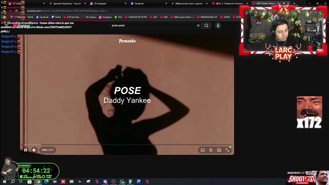Start voice search with the microphone icon
The height and width of the screenshot is (185, 329).
218,25
